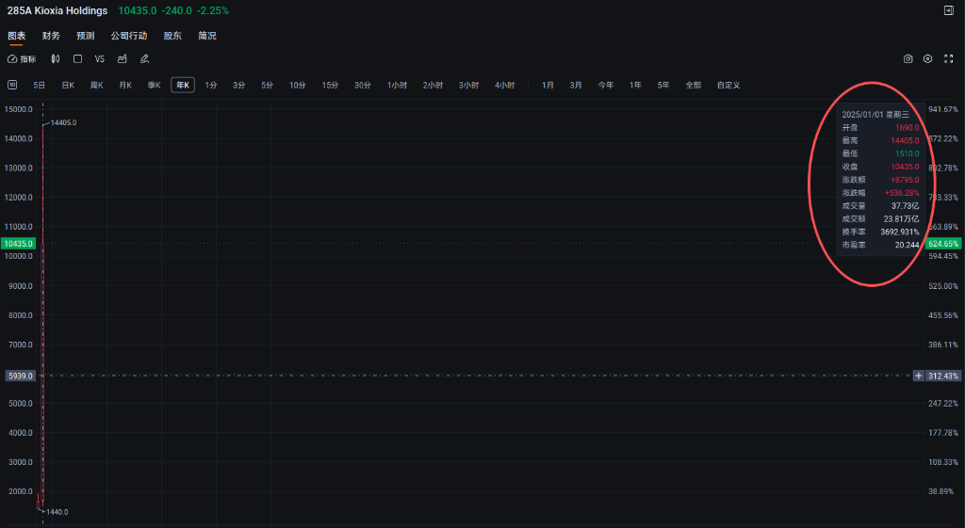
Task: Enter fullscreen chart mode
Action: (x=948, y=58)
